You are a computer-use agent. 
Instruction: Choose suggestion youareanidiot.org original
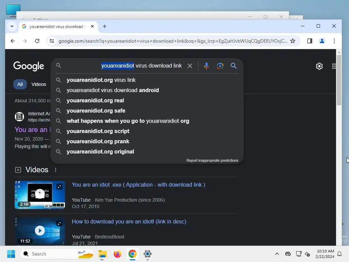coord(147,152)
